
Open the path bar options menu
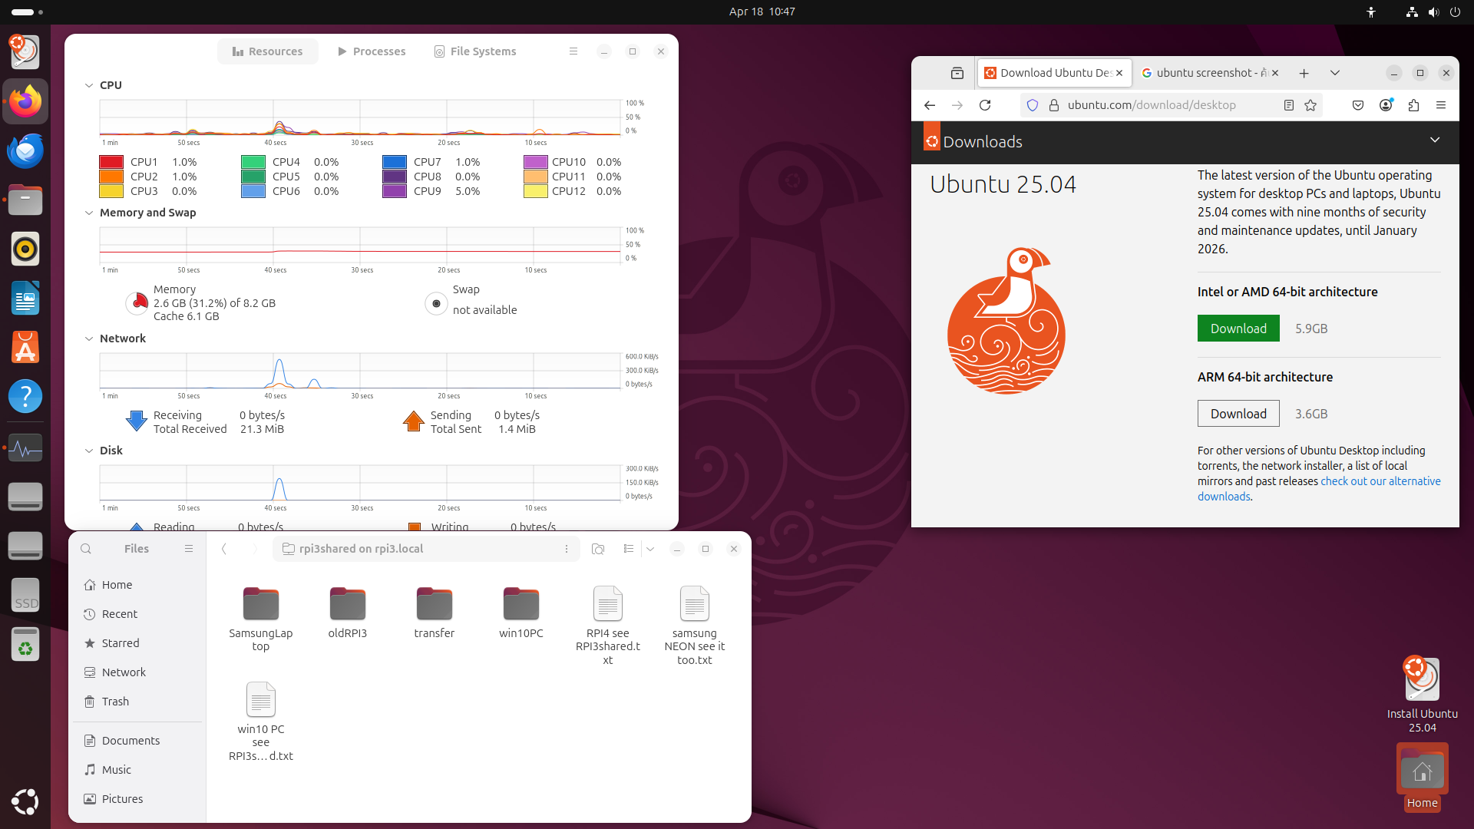(x=567, y=549)
